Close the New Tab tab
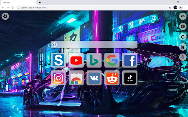188x117 pixels. pyautogui.click(x=34, y=2)
